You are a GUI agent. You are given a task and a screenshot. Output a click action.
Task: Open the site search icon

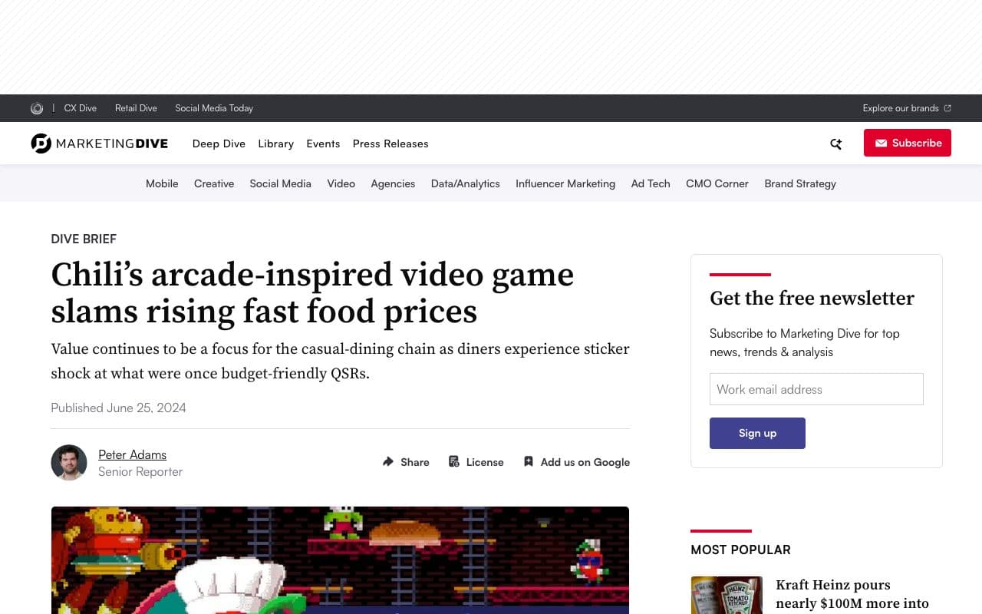(836, 144)
